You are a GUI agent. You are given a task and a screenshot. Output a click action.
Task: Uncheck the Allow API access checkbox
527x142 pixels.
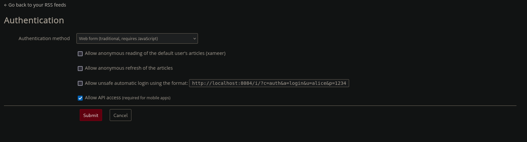(x=80, y=98)
